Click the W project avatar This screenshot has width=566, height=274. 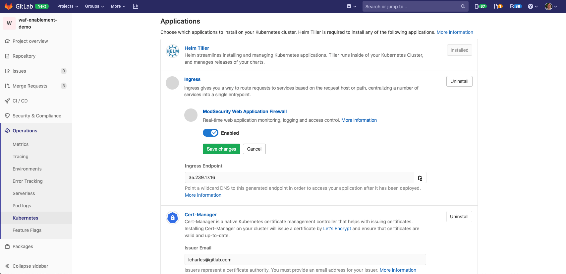pos(9,23)
